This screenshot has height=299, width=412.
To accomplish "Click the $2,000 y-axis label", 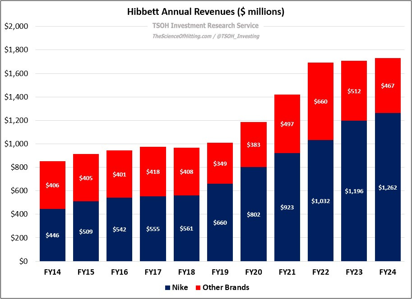I will pos(16,27).
